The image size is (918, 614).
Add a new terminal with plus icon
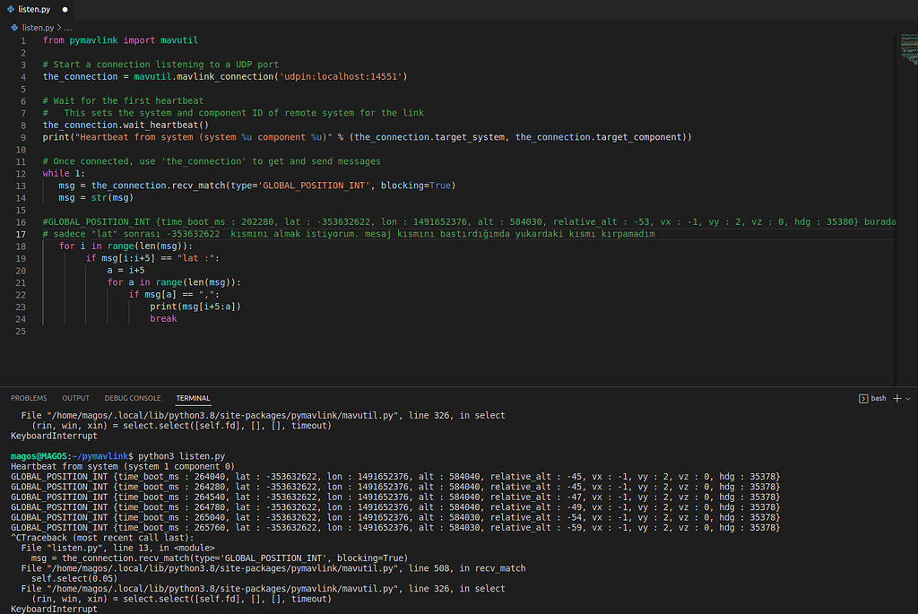(897, 398)
